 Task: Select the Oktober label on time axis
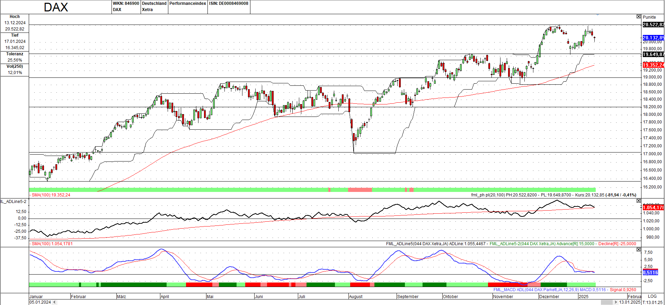tap(450, 297)
